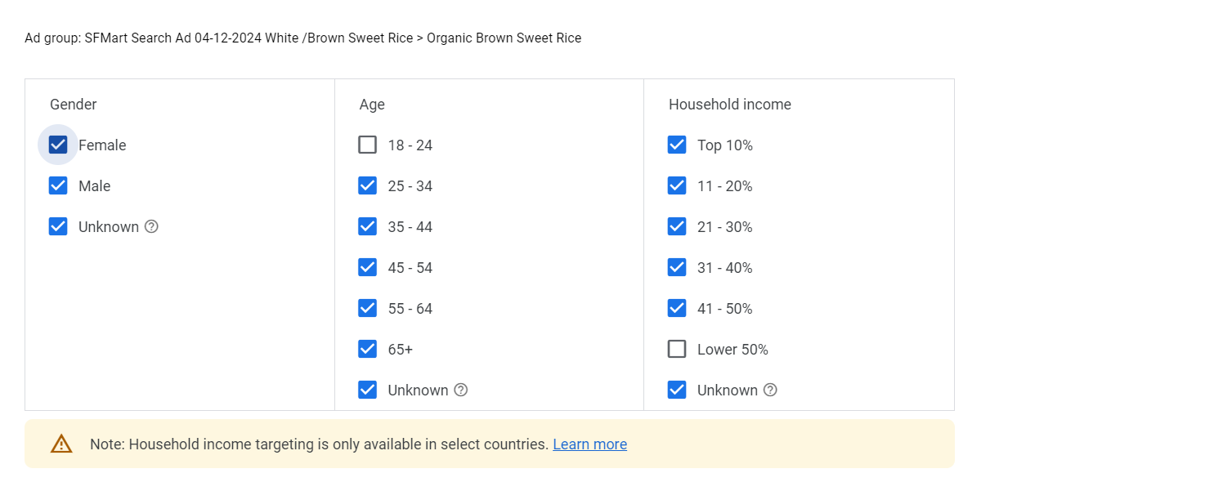
Task: Toggle the 11 - 20% income checkbox
Action: pyautogui.click(x=677, y=186)
